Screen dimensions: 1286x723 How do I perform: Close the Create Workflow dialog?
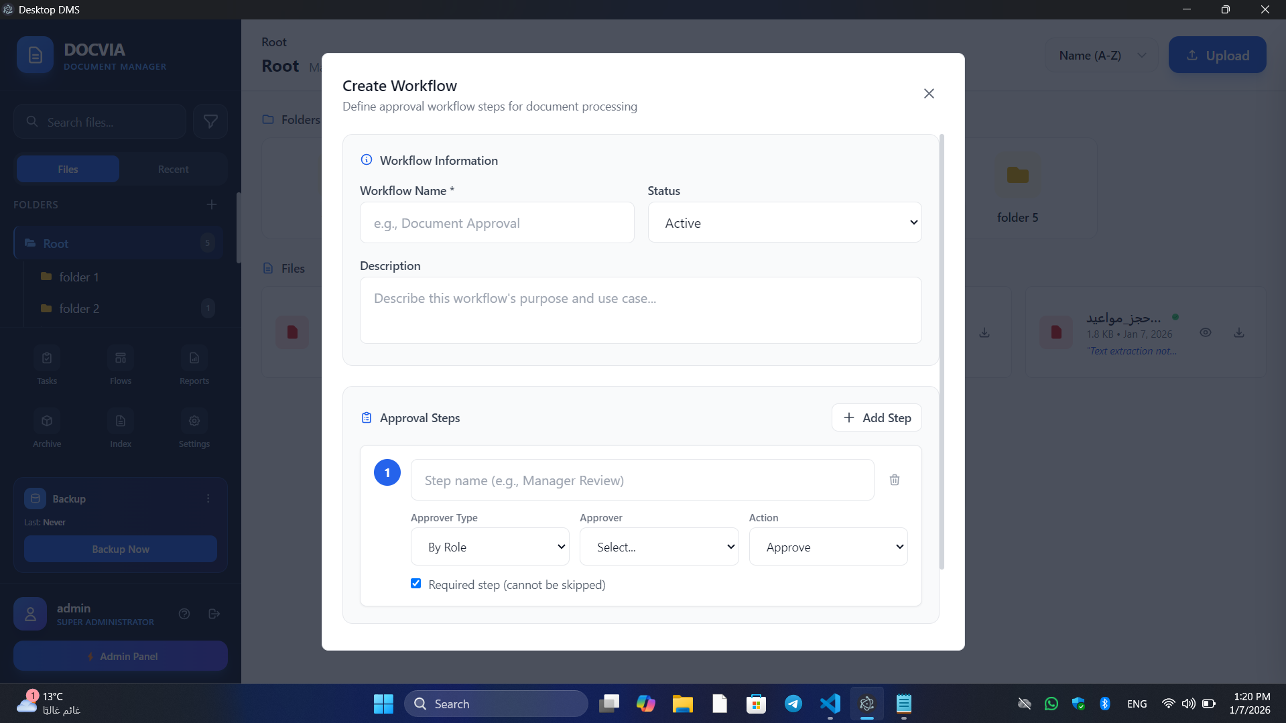[929, 94]
